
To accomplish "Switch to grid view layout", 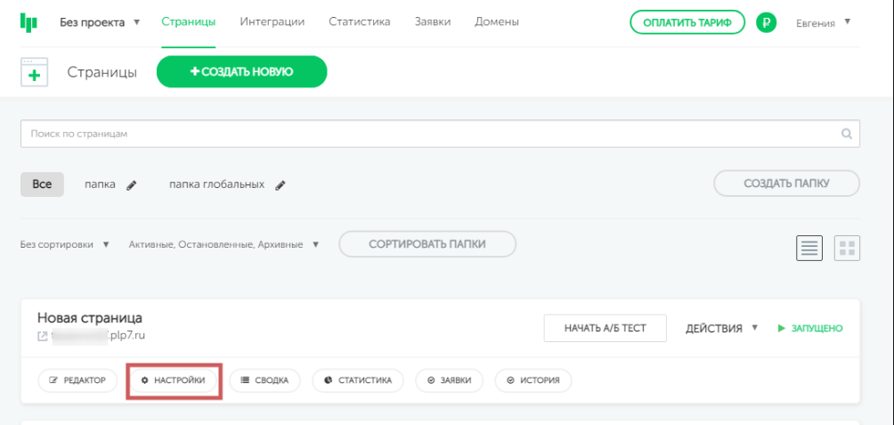I will point(846,249).
